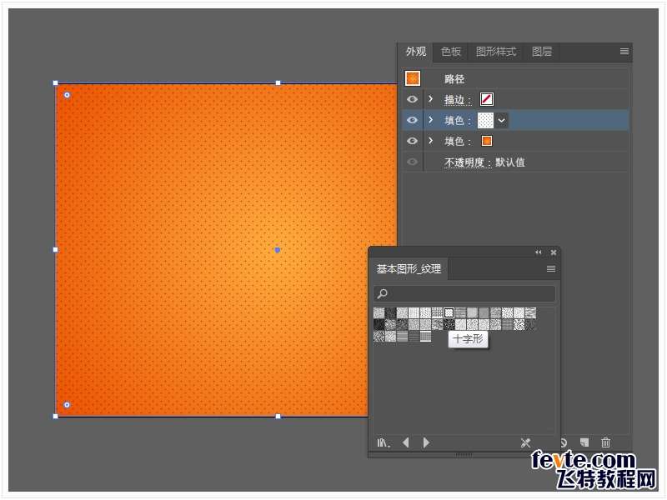Open the 基本图形_纹理 panel menu
667x500 pixels.
(550, 269)
